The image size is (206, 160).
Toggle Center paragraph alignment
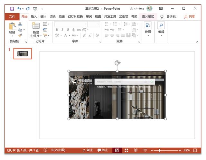click(x=112, y=35)
